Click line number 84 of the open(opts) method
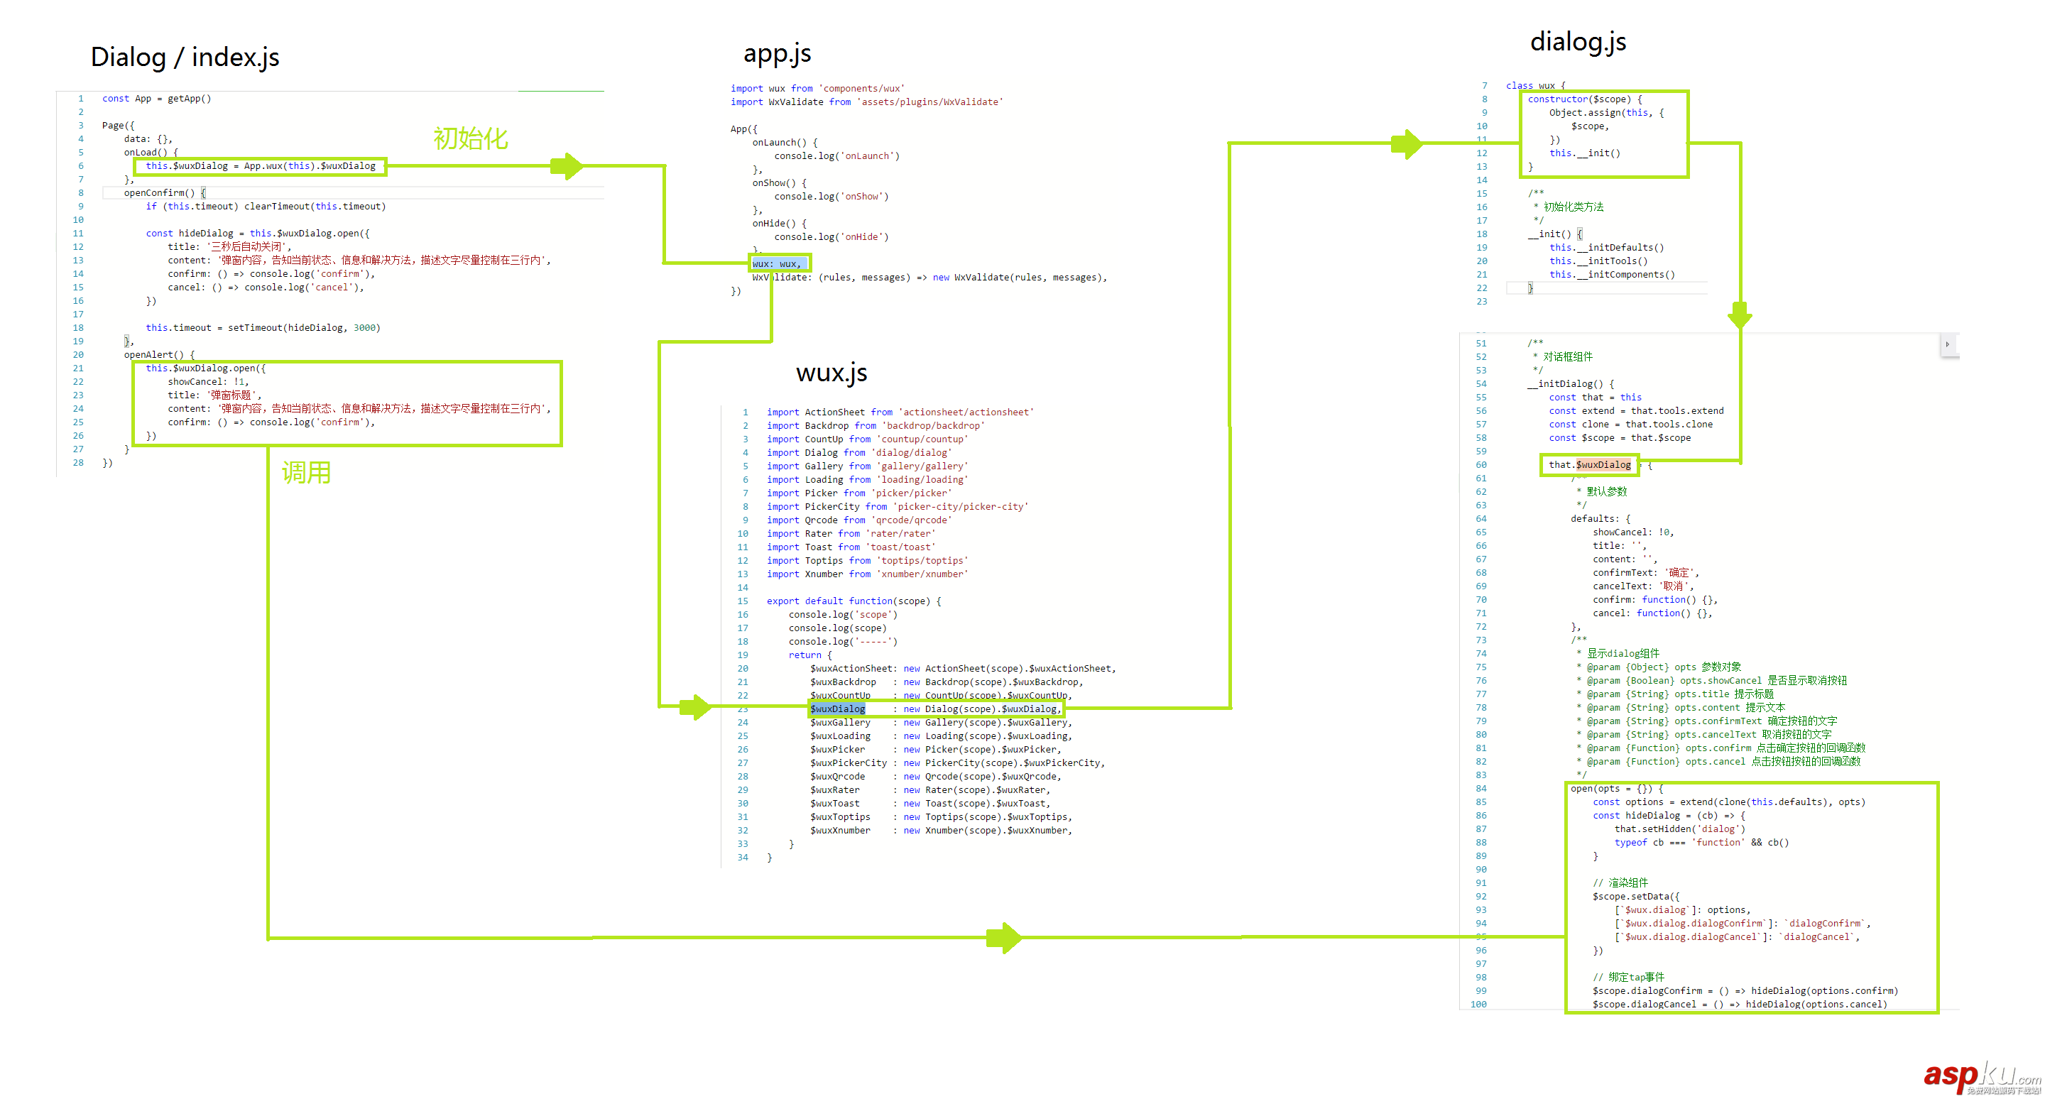The width and height of the screenshot is (2045, 1099). [1480, 789]
